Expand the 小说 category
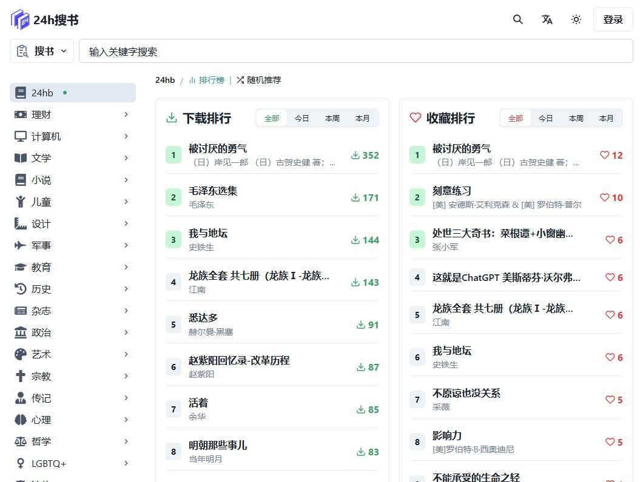The height and width of the screenshot is (482, 643). pos(126,180)
